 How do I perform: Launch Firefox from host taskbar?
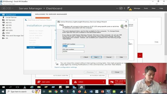click(x=79, y=92)
